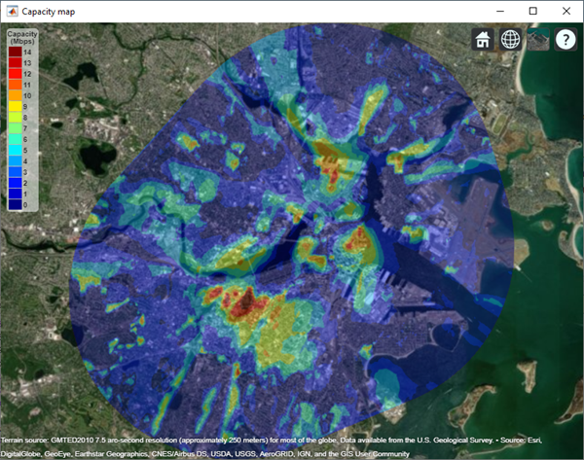Minimize the Capacity map window
The image size is (584, 460).
(x=500, y=11)
